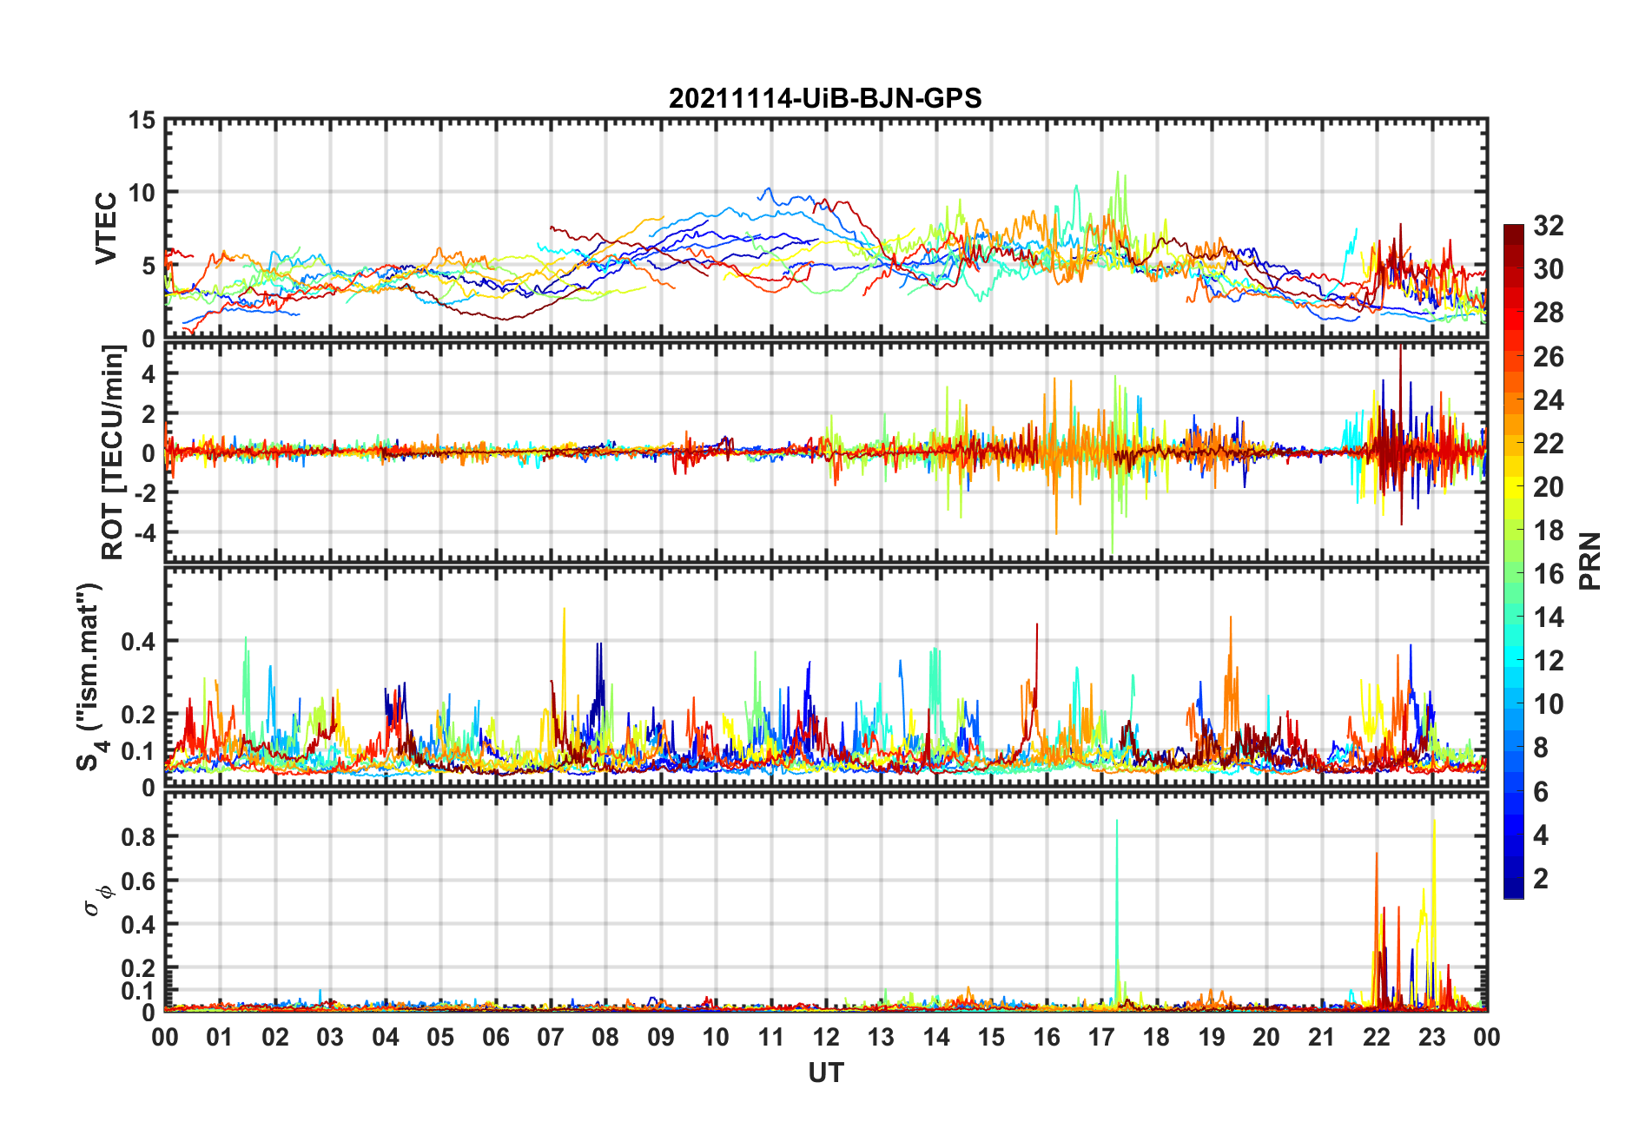1652x1122 pixels.
Task: Click colorbar tick label 28
Action: (x=1549, y=313)
